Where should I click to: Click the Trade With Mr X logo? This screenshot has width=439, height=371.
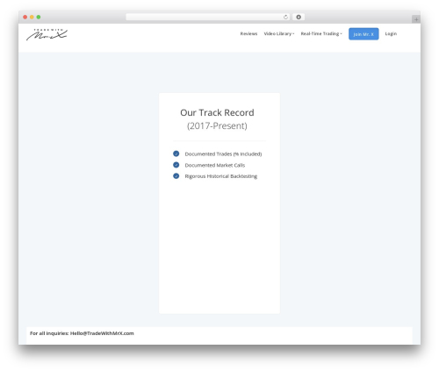point(47,34)
